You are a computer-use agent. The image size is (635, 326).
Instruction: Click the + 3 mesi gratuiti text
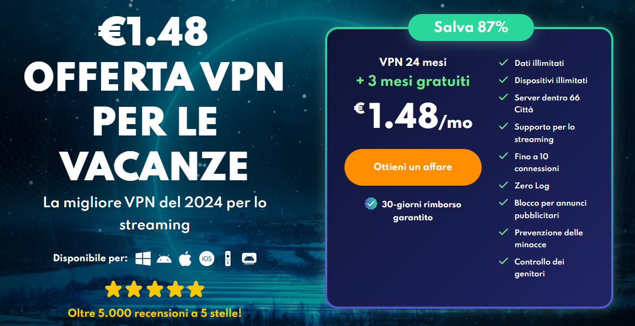click(x=413, y=81)
